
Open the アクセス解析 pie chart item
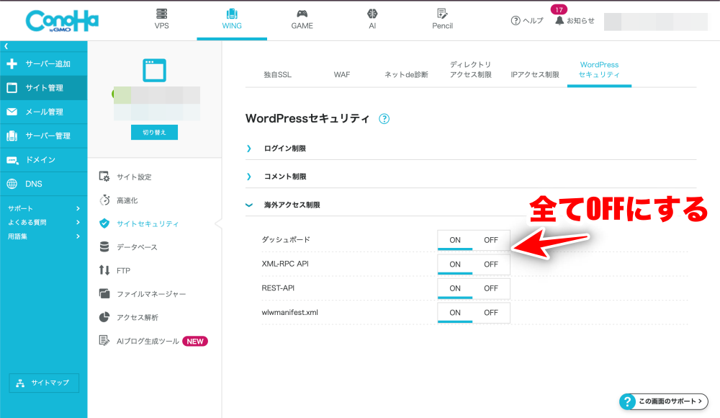[104, 317]
